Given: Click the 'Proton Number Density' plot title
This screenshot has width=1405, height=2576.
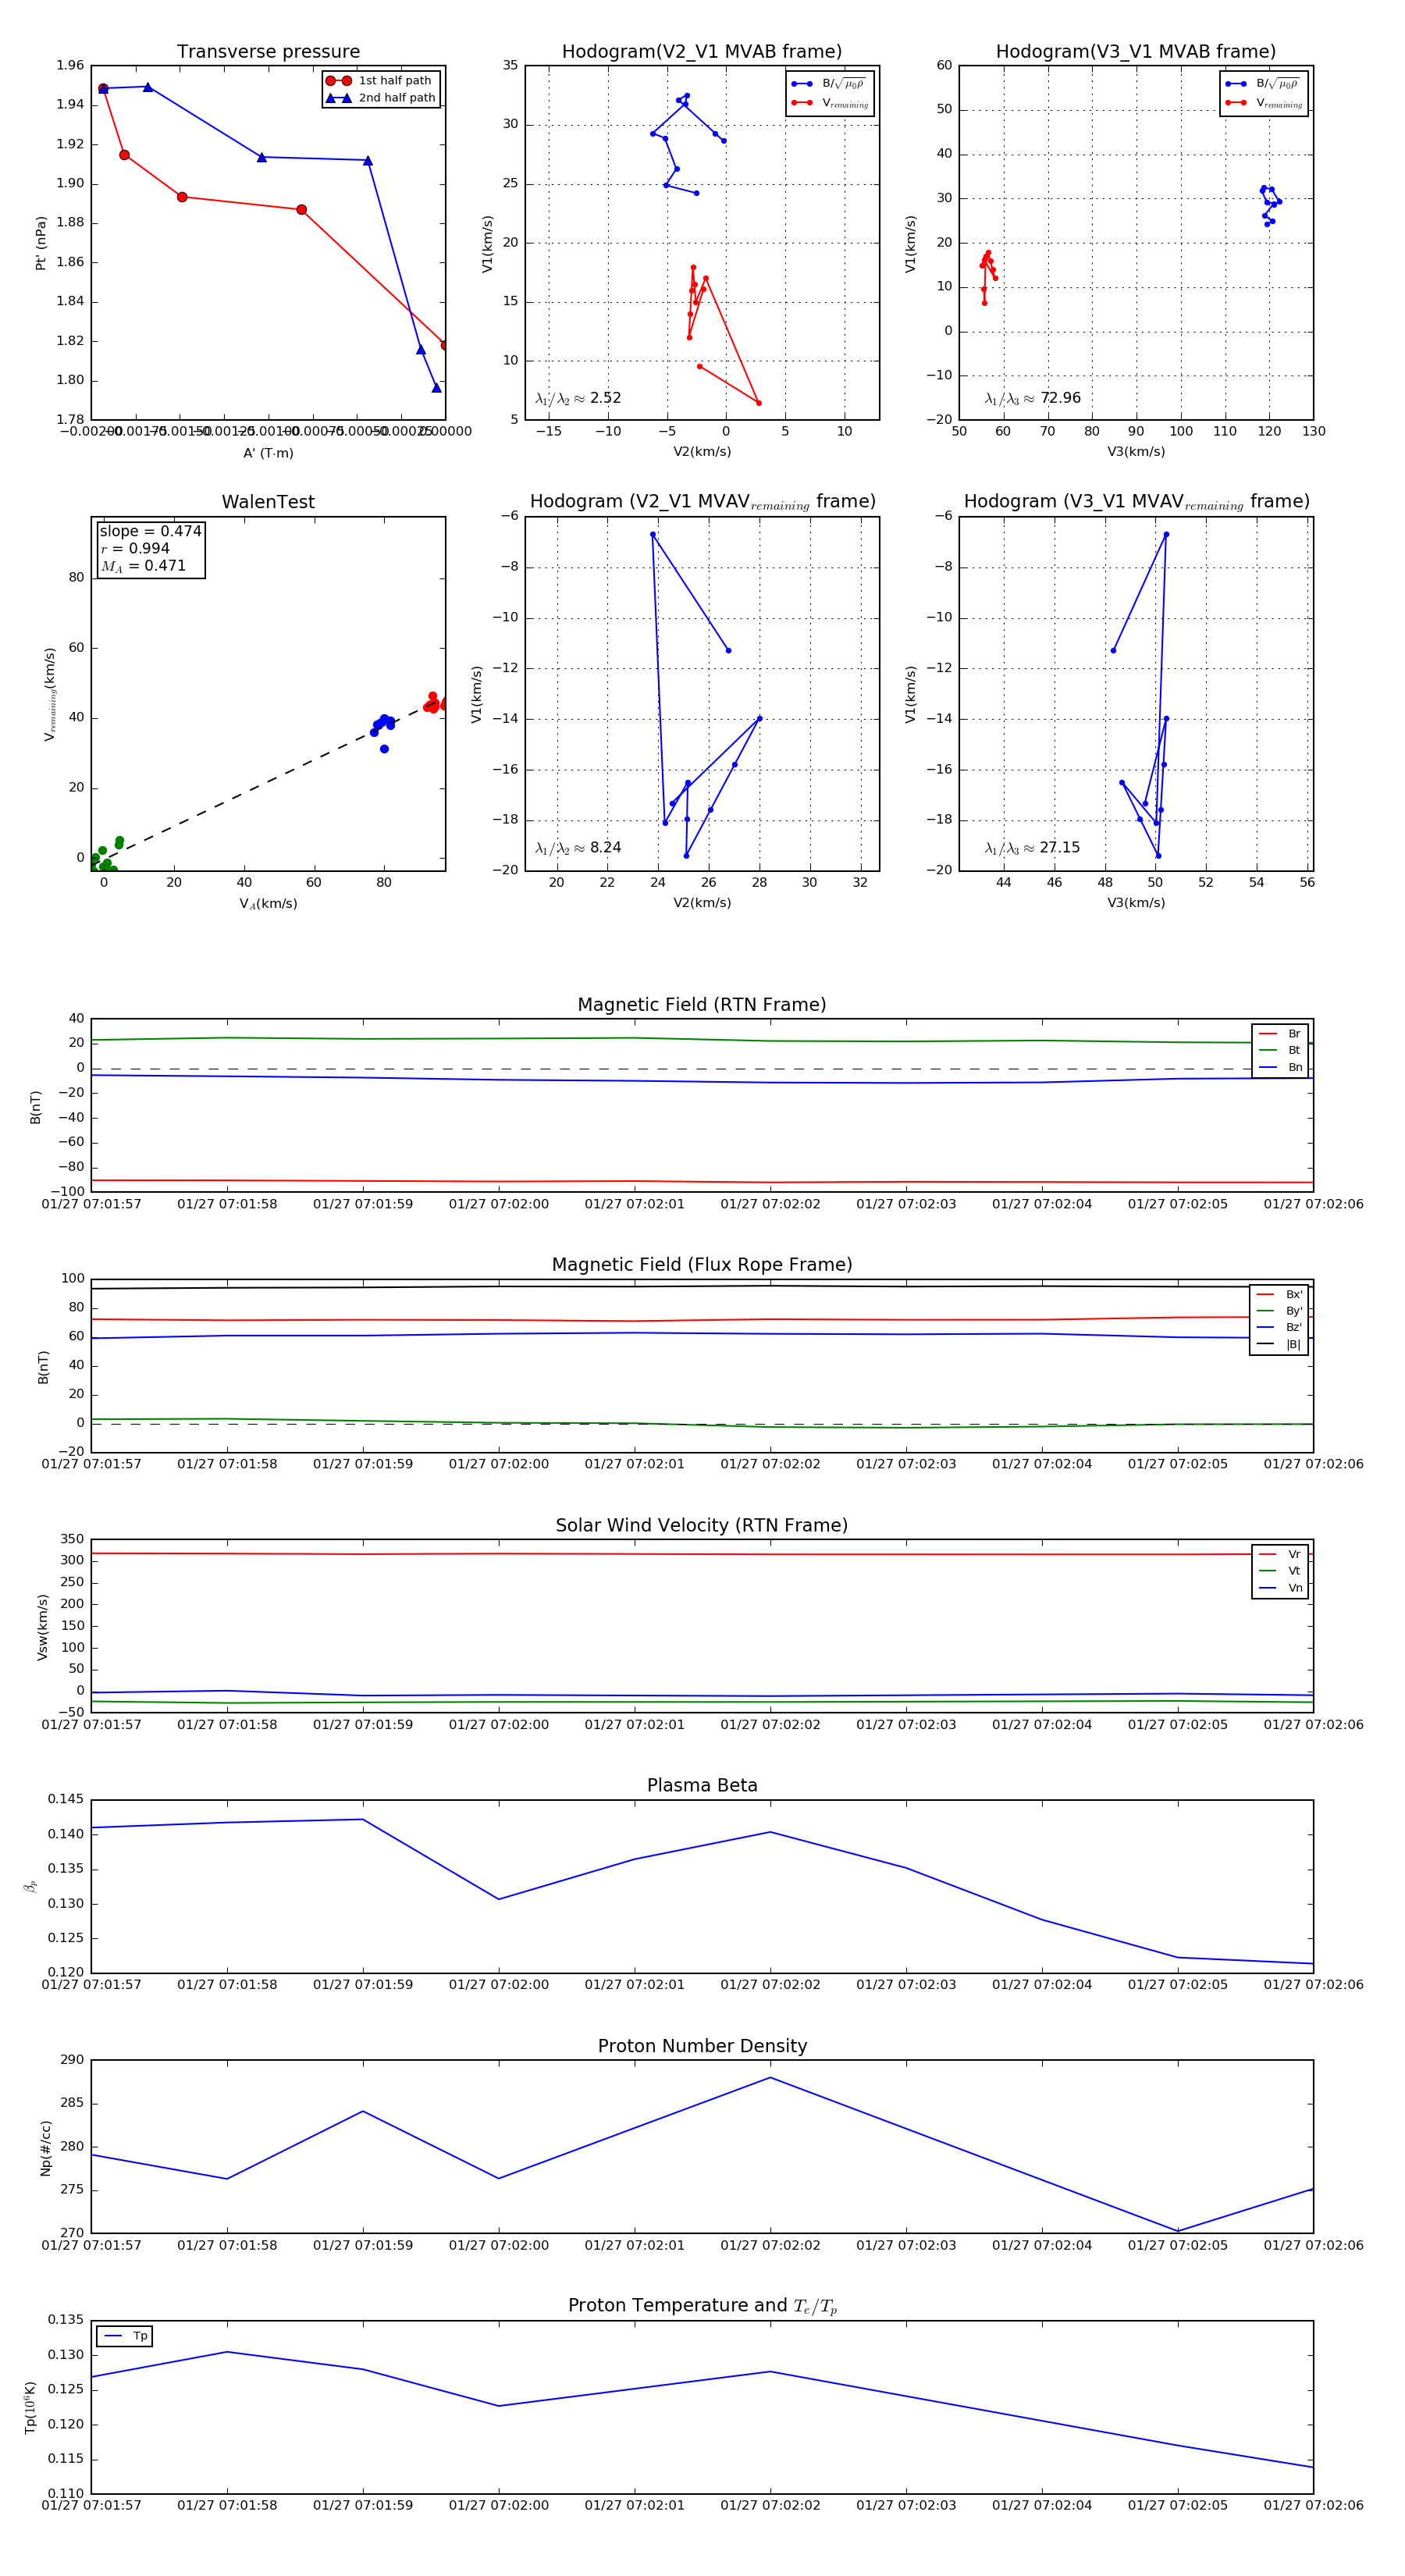Looking at the screenshot, I should coord(702,2046).
